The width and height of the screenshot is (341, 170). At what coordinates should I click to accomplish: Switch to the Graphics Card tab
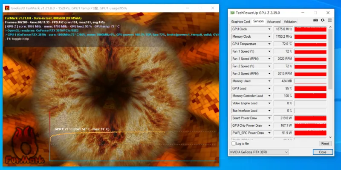tap(240, 22)
